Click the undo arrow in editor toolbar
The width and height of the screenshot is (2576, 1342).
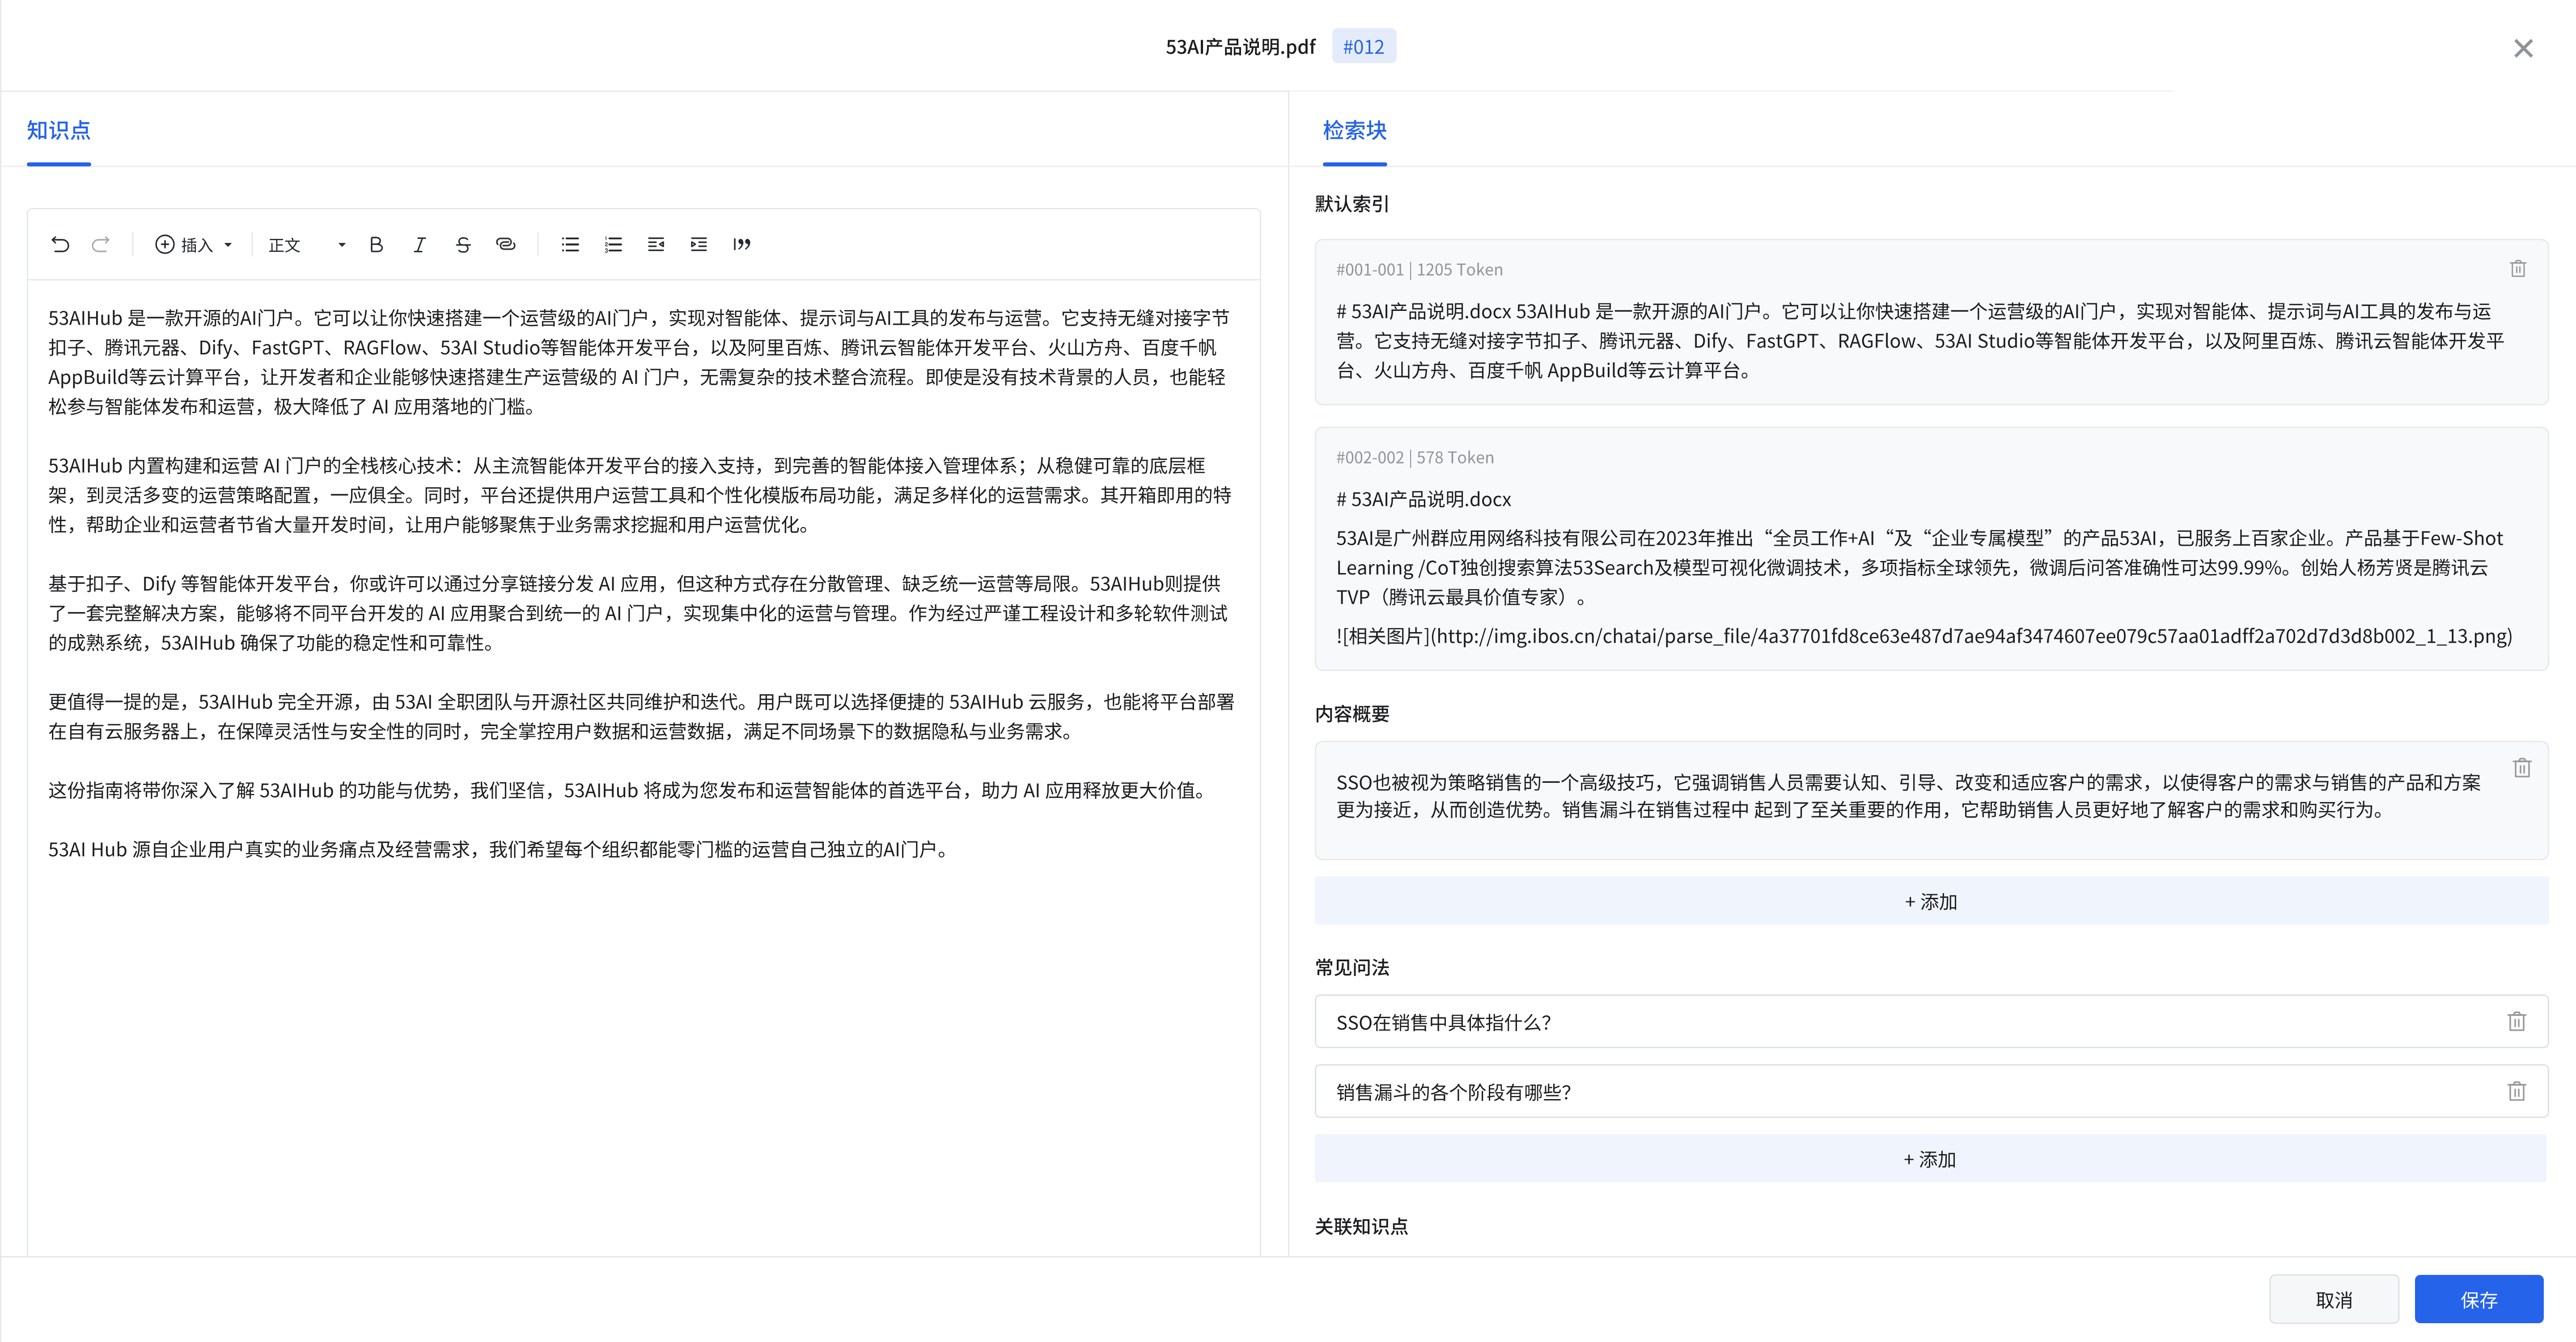[x=60, y=244]
